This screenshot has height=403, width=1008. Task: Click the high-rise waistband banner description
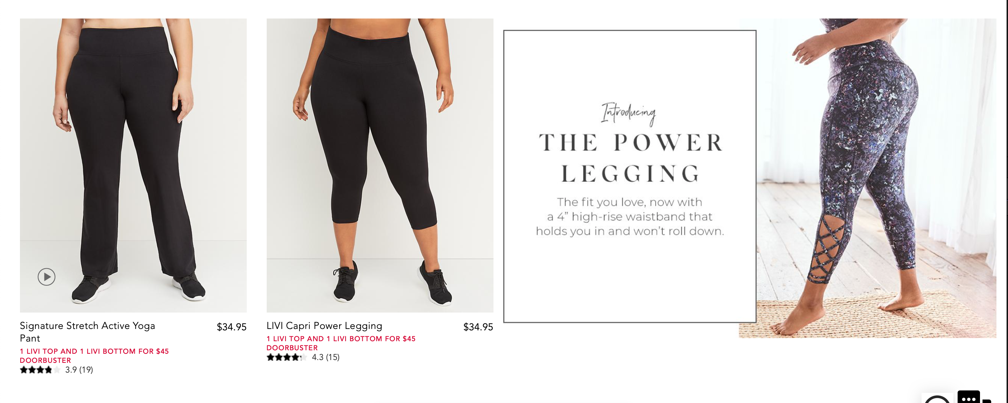[630, 217]
